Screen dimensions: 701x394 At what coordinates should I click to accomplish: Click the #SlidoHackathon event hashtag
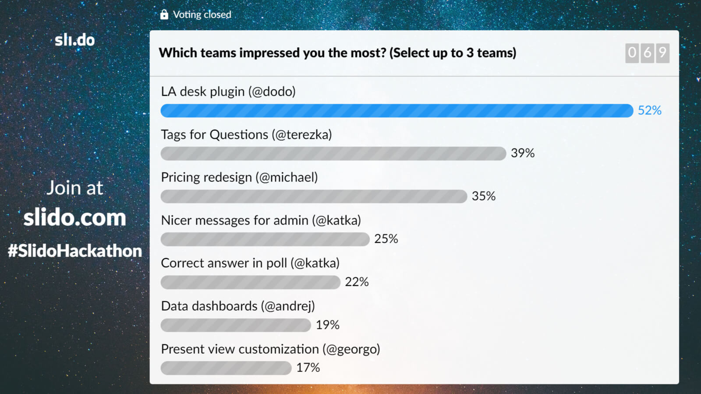click(74, 251)
